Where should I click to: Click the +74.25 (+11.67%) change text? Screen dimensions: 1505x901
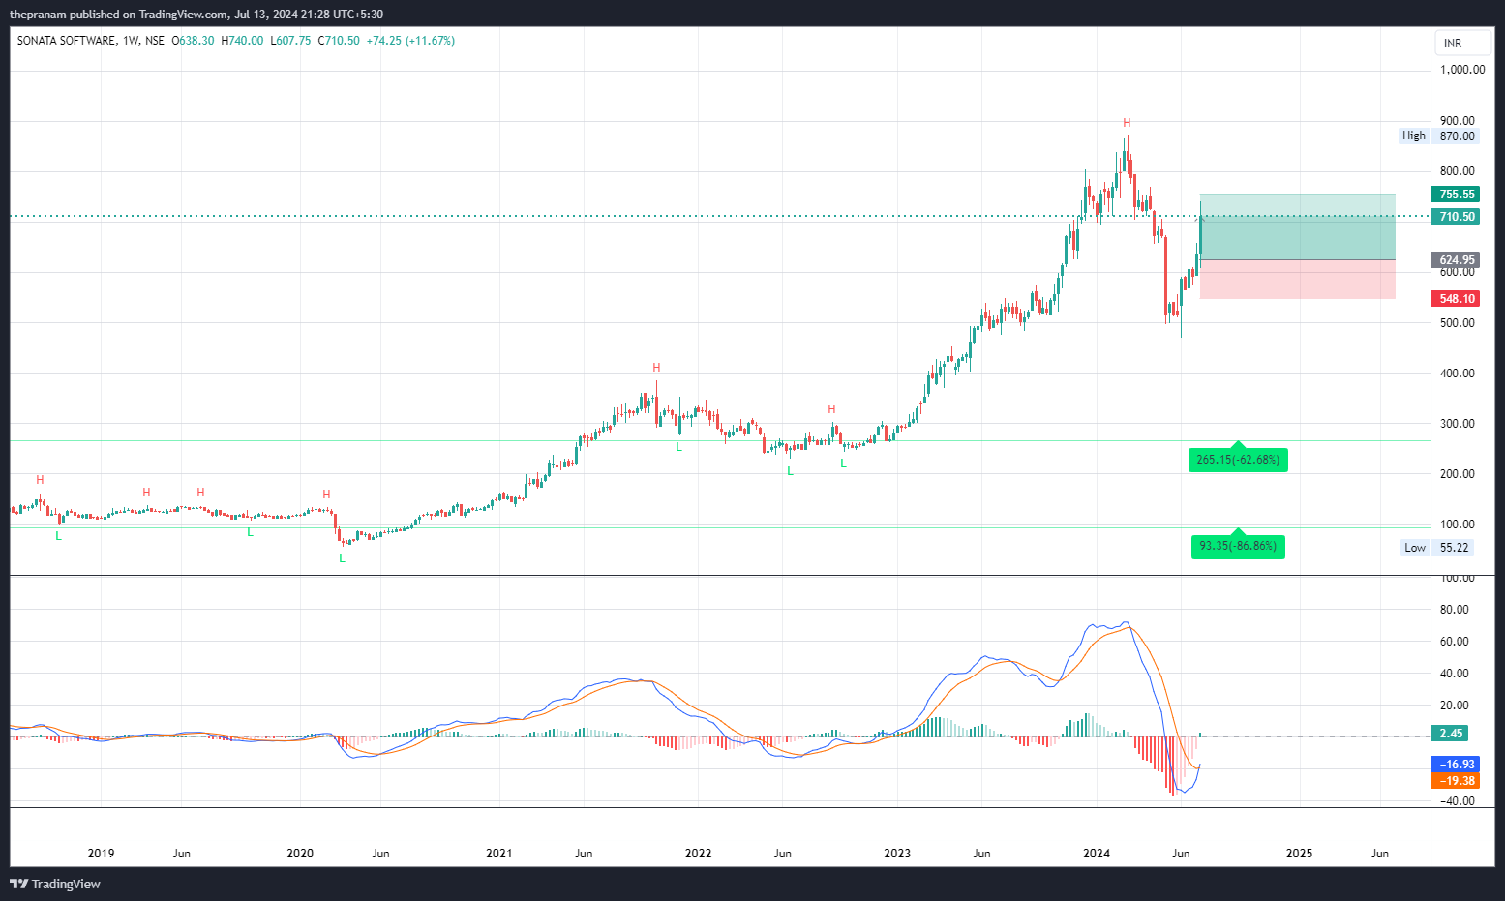coord(410,41)
